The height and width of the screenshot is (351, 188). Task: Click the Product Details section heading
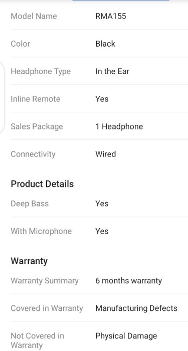pyautogui.click(x=42, y=184)
